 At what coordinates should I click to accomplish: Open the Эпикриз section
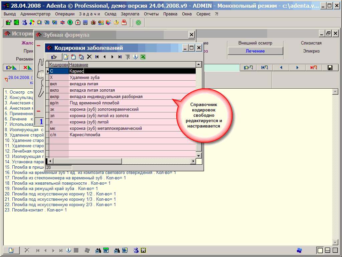pyautogui.click(x=311, y=51)
